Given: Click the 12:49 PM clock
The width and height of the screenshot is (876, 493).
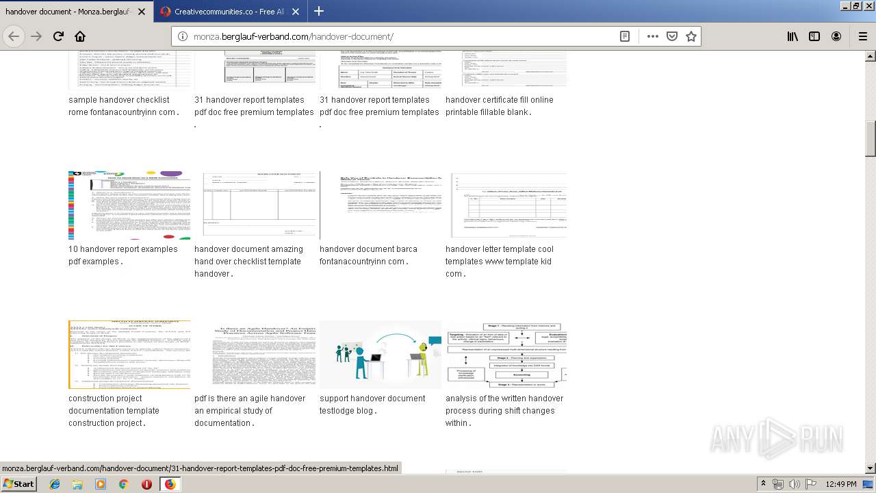Looking at the screenshot, I should pyautogui.click(x=841, y=484).
